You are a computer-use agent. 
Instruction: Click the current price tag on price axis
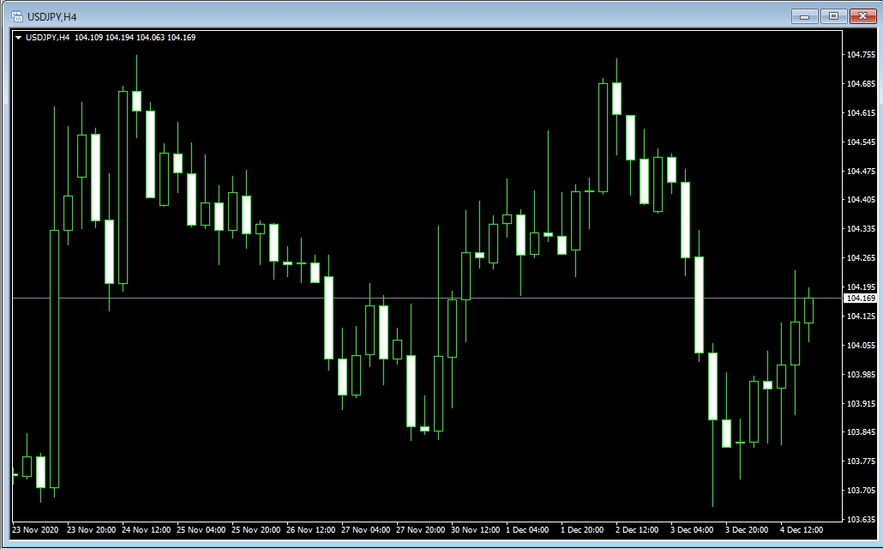click(x=861, y=299)
